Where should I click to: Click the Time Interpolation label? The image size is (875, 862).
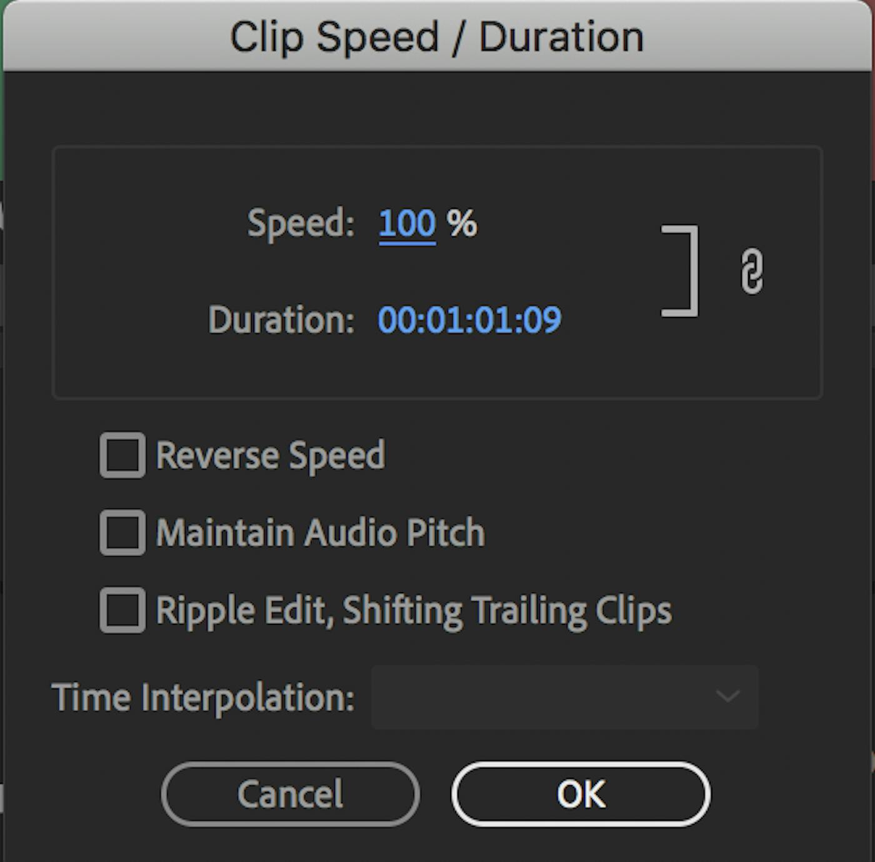(x=203, y=697)
